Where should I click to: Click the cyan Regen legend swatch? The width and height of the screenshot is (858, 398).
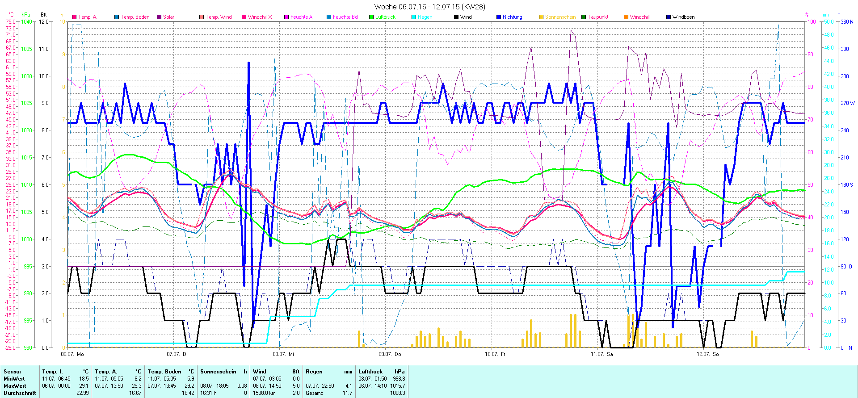pyautogui.click(x=414, y=17)
